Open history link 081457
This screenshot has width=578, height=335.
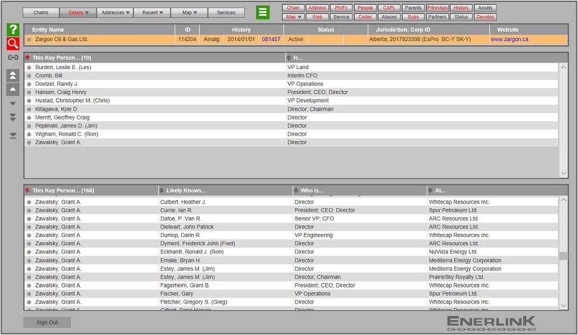[271, 39]
